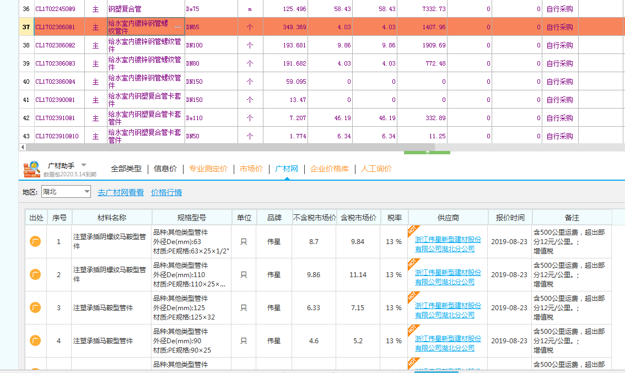Open the 地区 湖北 region dropdown
The width and height of the screenshot is (625, 373).
pyautogui.click(x=66, y=192)
